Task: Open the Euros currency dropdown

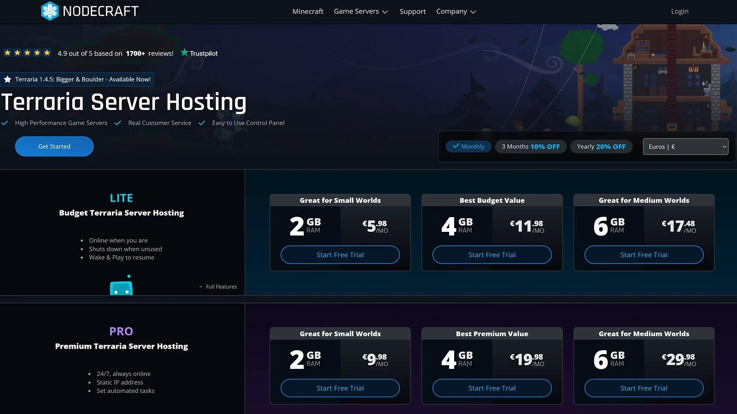Action: (x=685, y=146)
